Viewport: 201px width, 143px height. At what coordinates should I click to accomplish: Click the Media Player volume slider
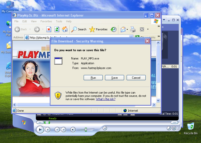click(86, 130)
